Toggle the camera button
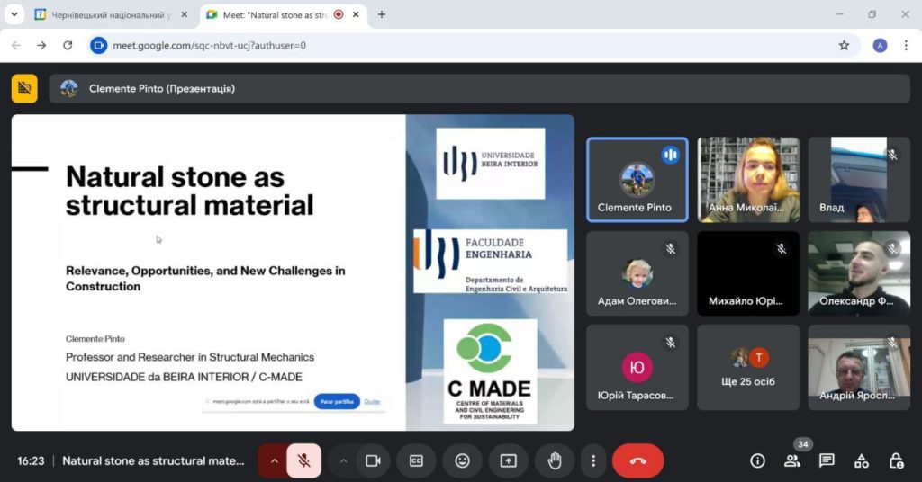The image size is (922, 482). (373, 460)
